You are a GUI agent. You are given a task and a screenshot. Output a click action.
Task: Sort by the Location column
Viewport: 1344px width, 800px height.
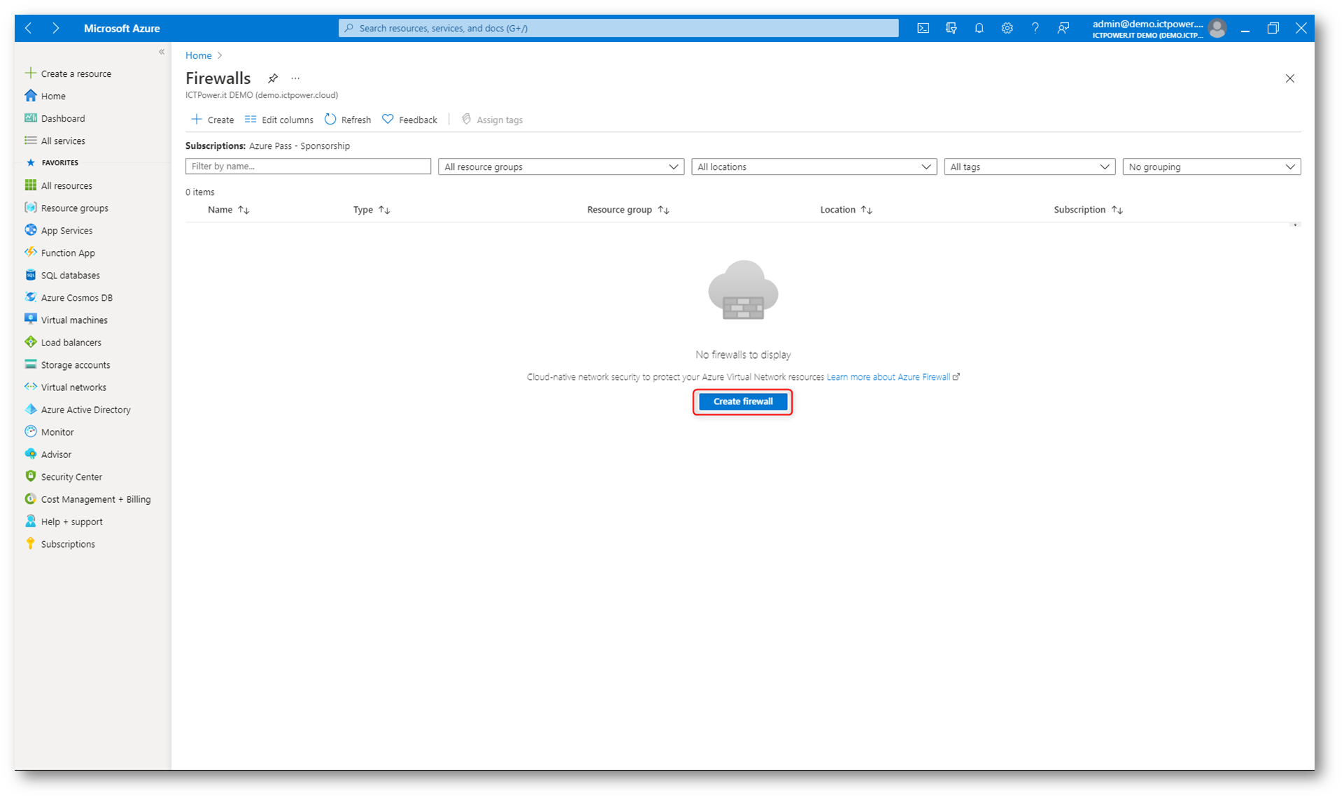tap(846, 210)
